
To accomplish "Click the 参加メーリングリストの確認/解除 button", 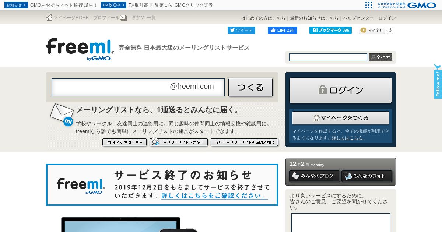I will tap(244, 142).
